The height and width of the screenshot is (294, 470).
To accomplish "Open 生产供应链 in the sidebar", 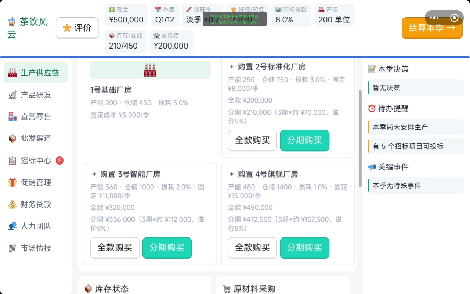I will coord(36,73).
